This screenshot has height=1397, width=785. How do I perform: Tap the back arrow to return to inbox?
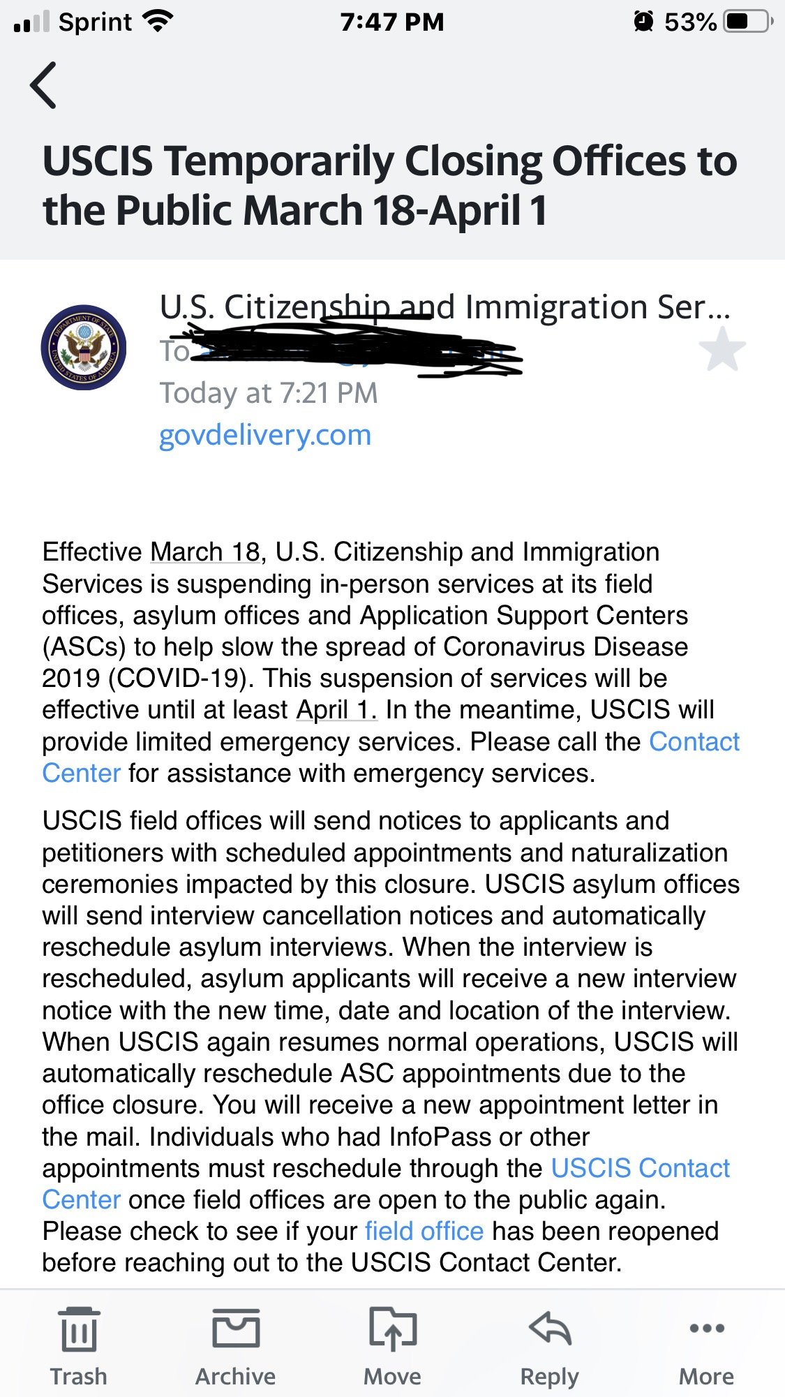coord(43,85)
